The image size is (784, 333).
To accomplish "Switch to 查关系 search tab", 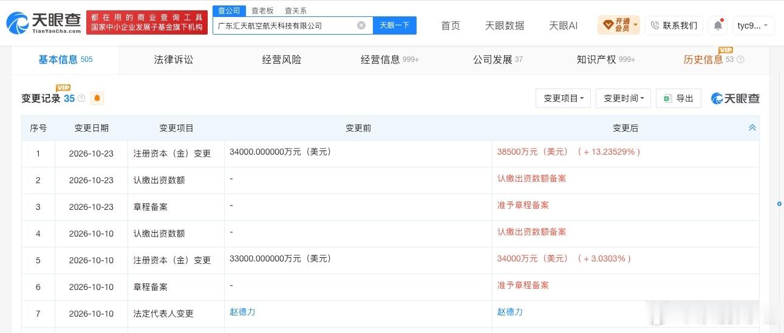I will 296,10.
